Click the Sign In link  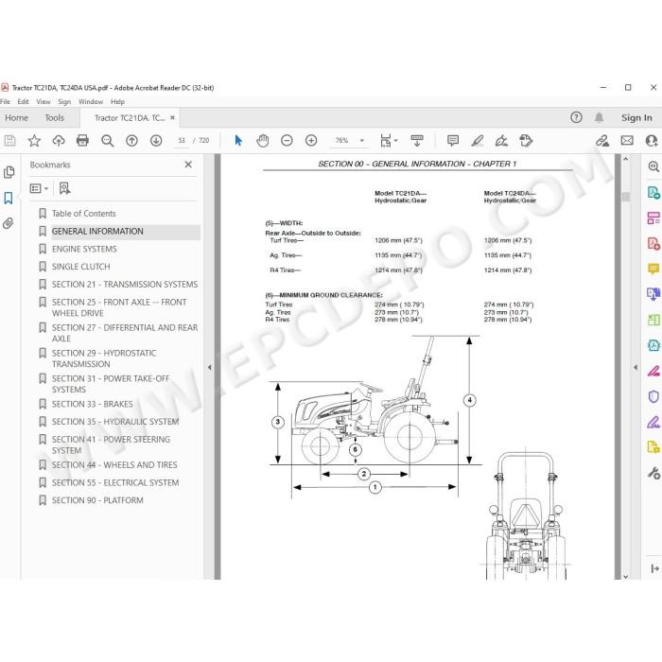(x=636, y=118)
